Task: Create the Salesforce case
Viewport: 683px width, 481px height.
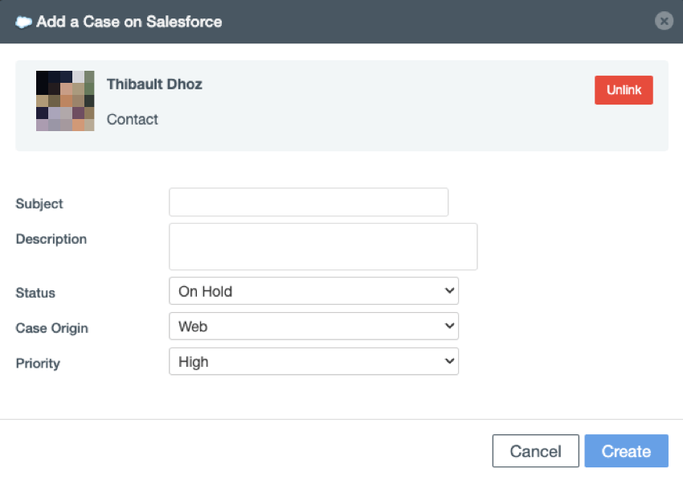Action: point(626,451)
